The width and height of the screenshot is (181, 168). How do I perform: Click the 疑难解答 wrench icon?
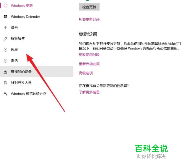(6, 38)
